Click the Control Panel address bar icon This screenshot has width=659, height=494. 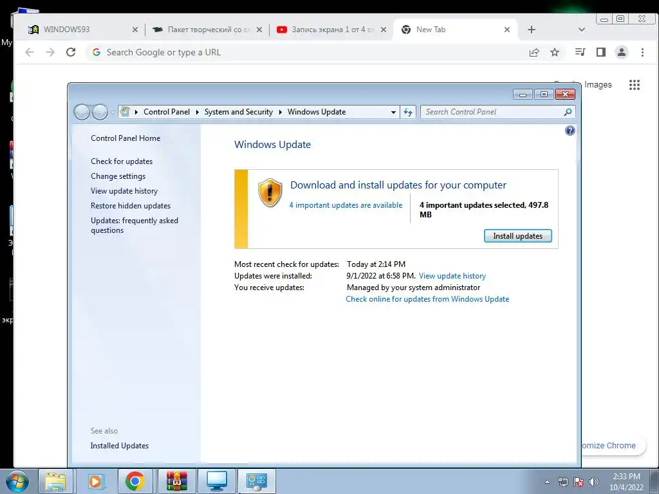(125, 111)
